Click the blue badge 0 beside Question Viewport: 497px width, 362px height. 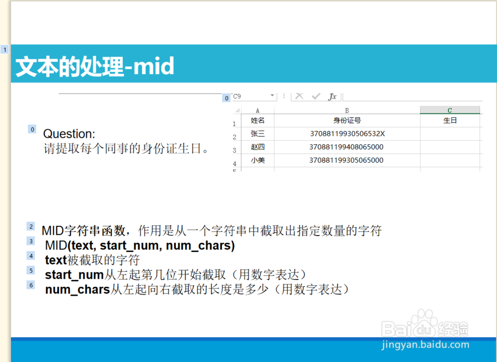[32, 129]
